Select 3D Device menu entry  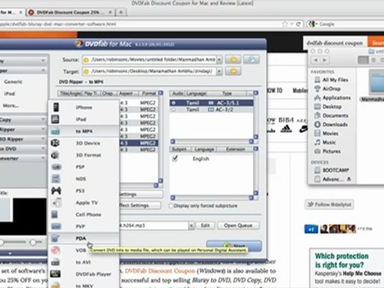point(88,143)
